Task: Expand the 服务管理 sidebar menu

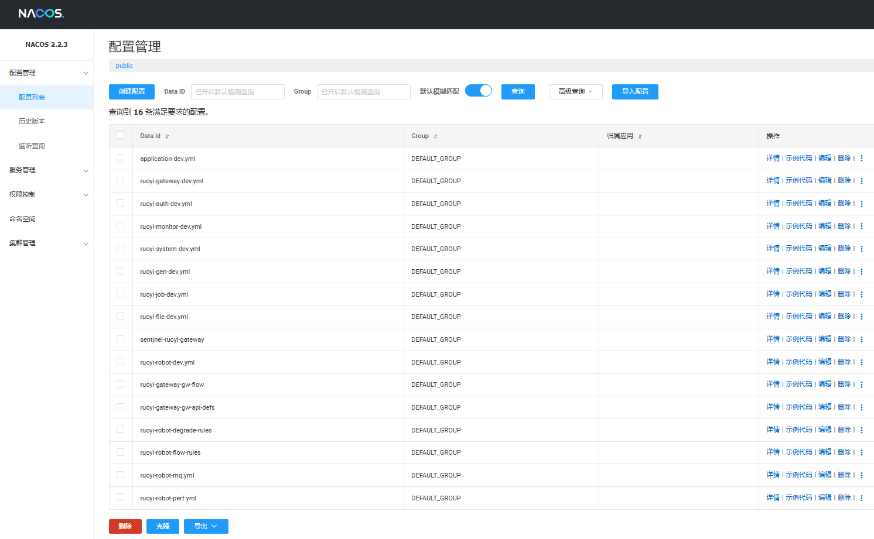Action: coord(46,170)
